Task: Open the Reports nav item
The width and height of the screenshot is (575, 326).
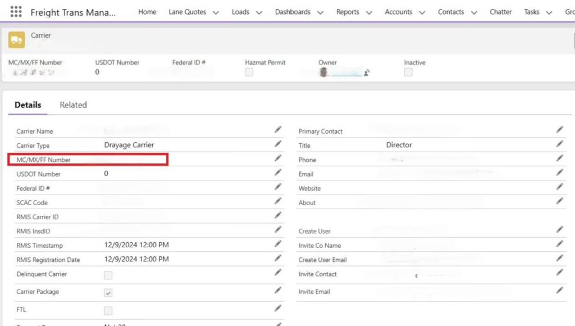Action: [x=348, y=12]
